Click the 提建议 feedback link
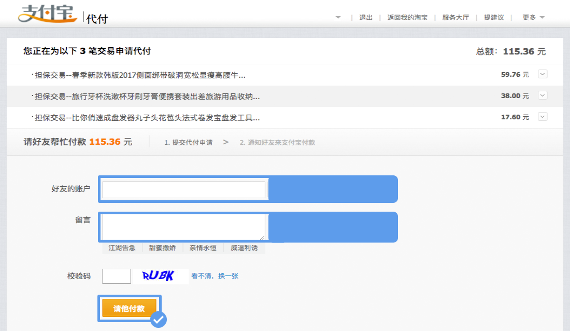Screen dimensions: 570x331 [x=494, y=17]
